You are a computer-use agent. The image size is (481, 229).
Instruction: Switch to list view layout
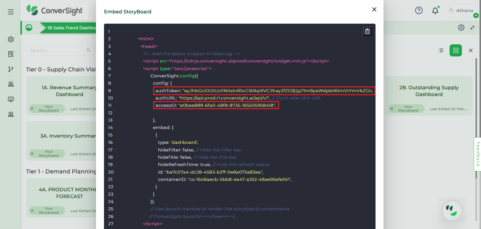coord(441,51)
